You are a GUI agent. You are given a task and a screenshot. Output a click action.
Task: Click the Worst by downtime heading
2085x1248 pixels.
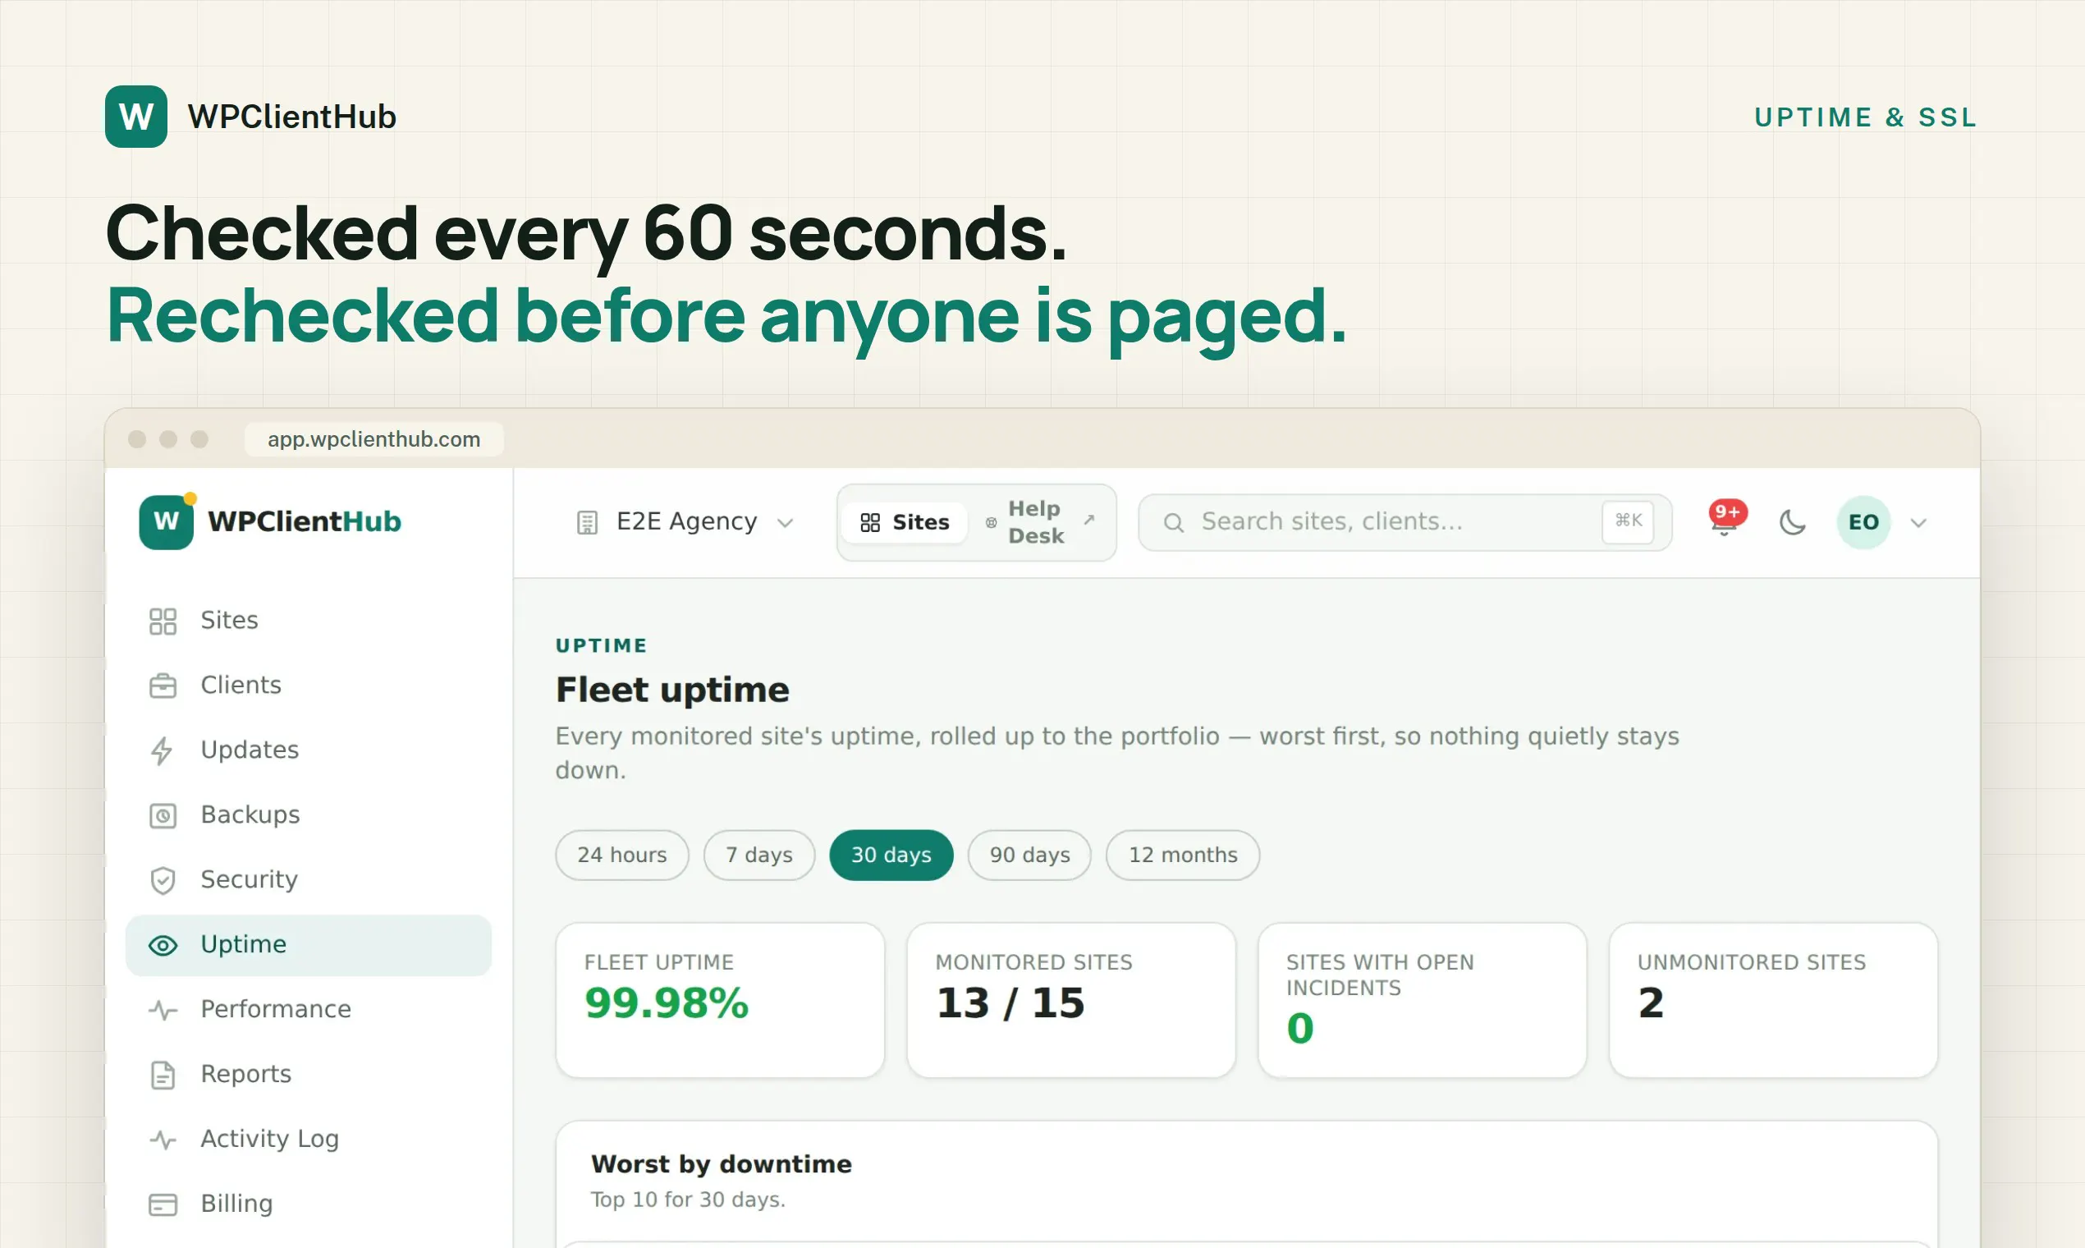pyautogui.click(x=722, y=1165)
